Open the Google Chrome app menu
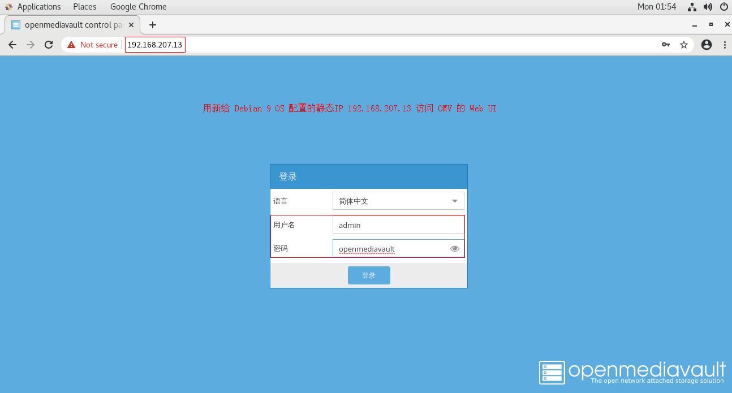This screenshot has height=393, width=732. pyautogui.click(x=138, y=7)
